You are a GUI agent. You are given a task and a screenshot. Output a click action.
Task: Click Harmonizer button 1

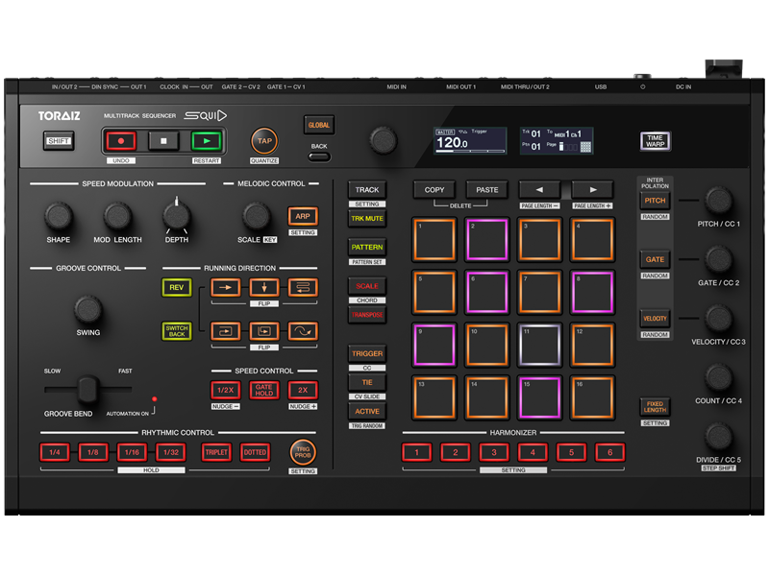point(417,452)
